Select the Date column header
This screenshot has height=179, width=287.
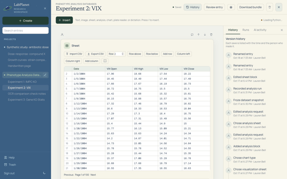(89, 69)
